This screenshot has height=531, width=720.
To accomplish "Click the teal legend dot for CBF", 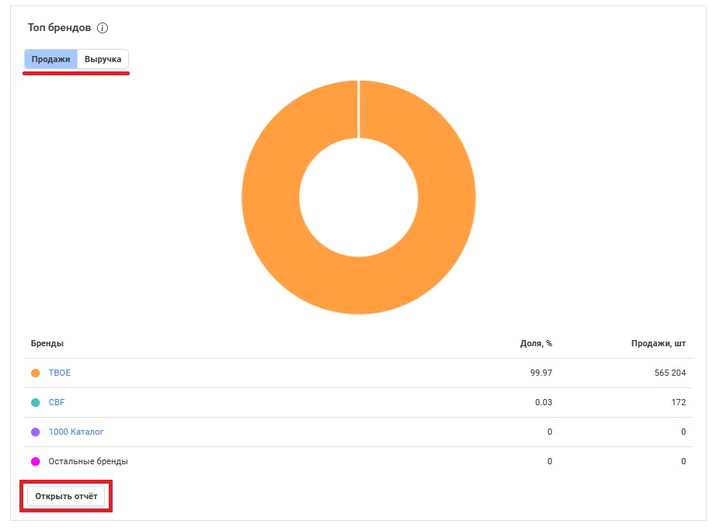I will point(35,403).
